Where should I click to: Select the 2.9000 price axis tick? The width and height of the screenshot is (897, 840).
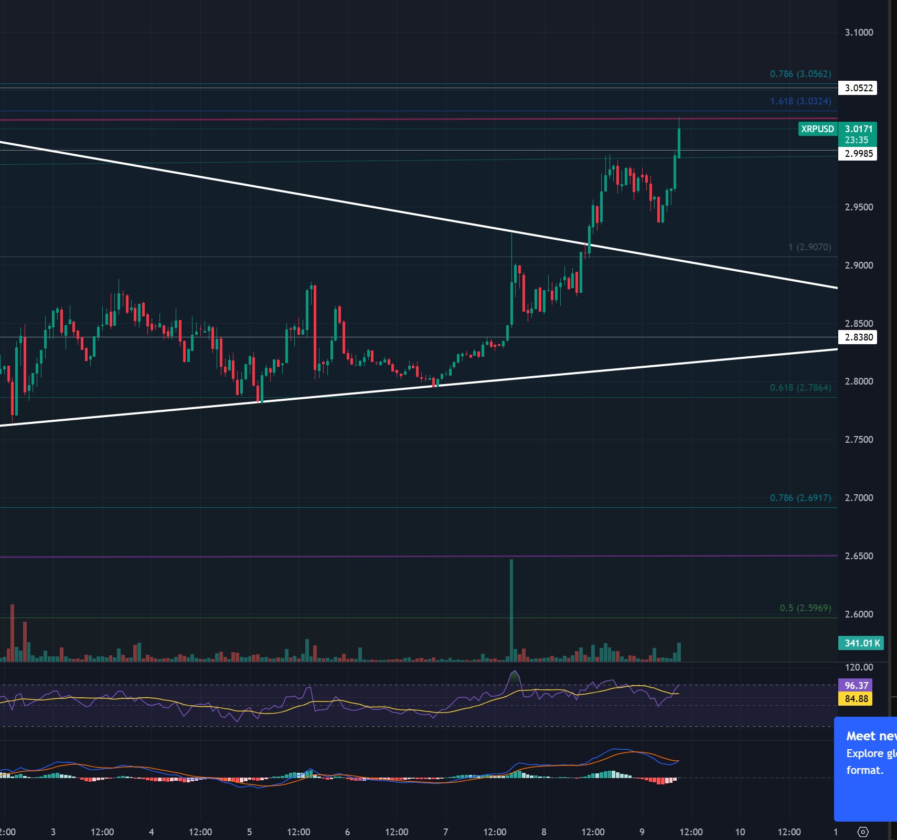(x=859, y=265)
